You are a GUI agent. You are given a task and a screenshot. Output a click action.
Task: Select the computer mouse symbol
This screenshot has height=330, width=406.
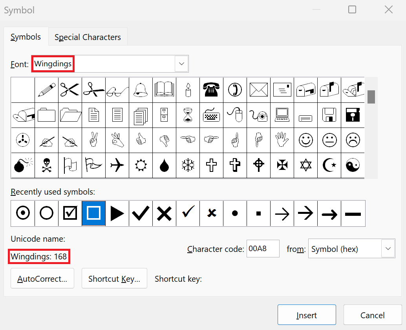235,115
